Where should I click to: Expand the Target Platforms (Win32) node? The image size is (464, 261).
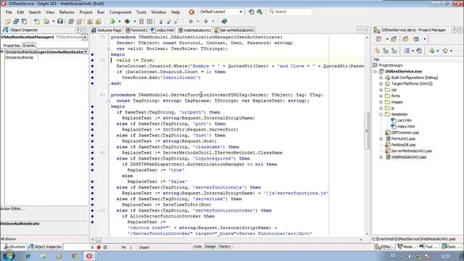click(381, 84)
